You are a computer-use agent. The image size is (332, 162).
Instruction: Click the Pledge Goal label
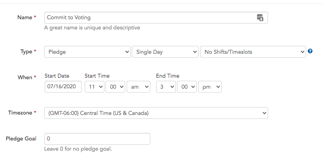pos(21,139)
